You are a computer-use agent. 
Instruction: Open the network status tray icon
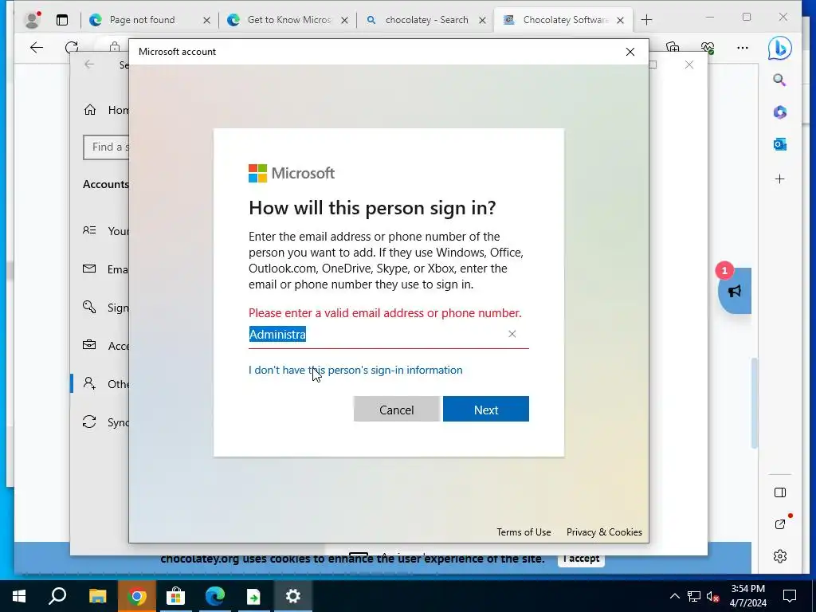tap(694, 596)
